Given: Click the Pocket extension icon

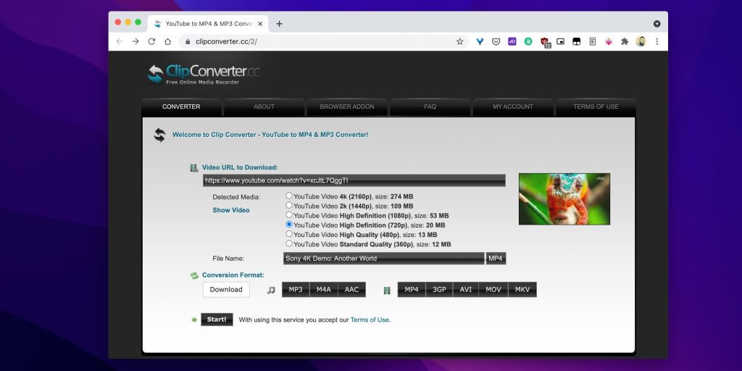Looking at the screenshot, I should (496, 41).
